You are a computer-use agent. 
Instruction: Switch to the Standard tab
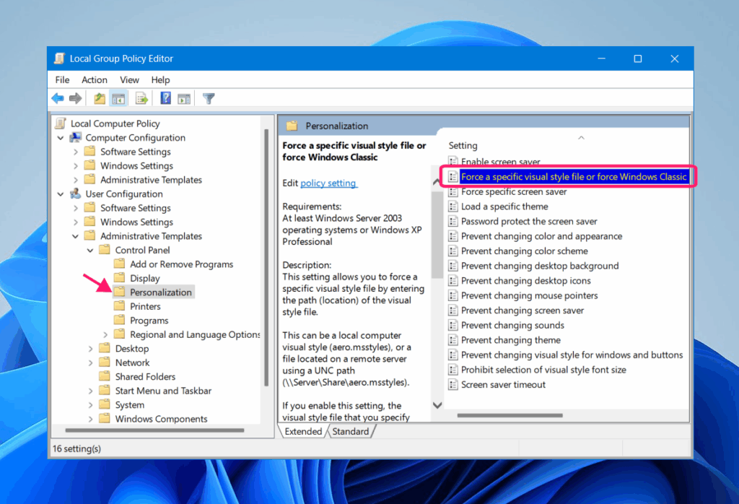(x=351, y=431)
